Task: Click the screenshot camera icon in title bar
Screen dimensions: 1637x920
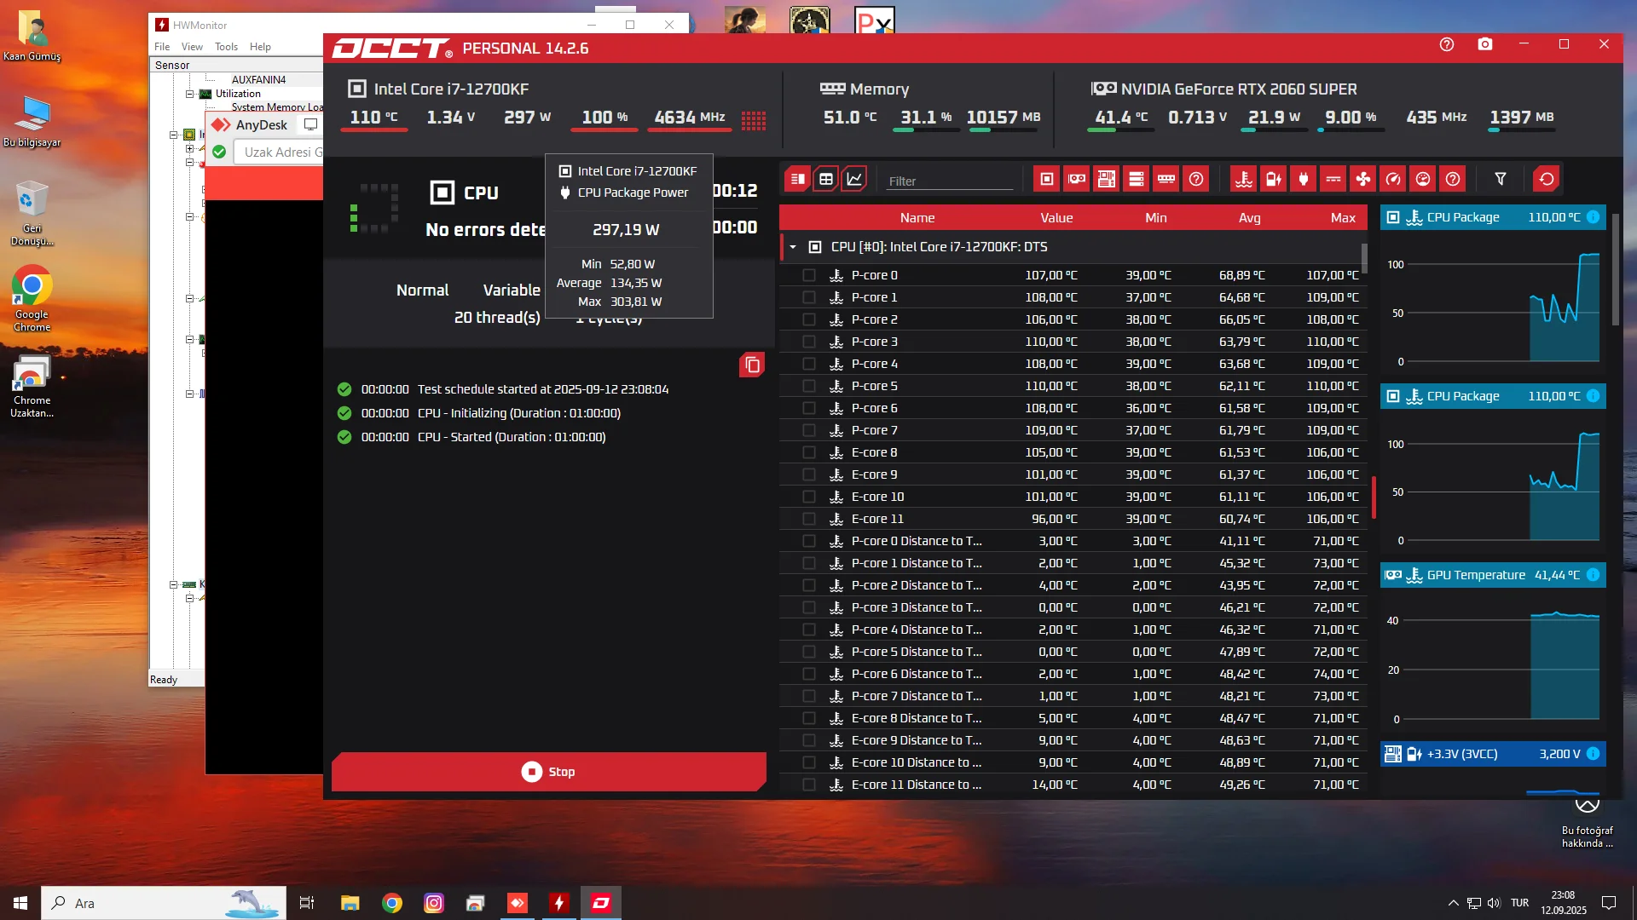Action: (x=1485, y=44)
